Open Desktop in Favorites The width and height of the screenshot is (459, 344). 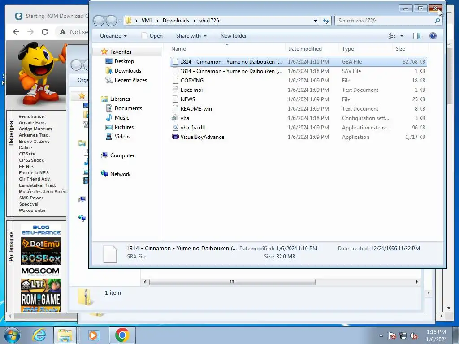[x=124, y=61]
